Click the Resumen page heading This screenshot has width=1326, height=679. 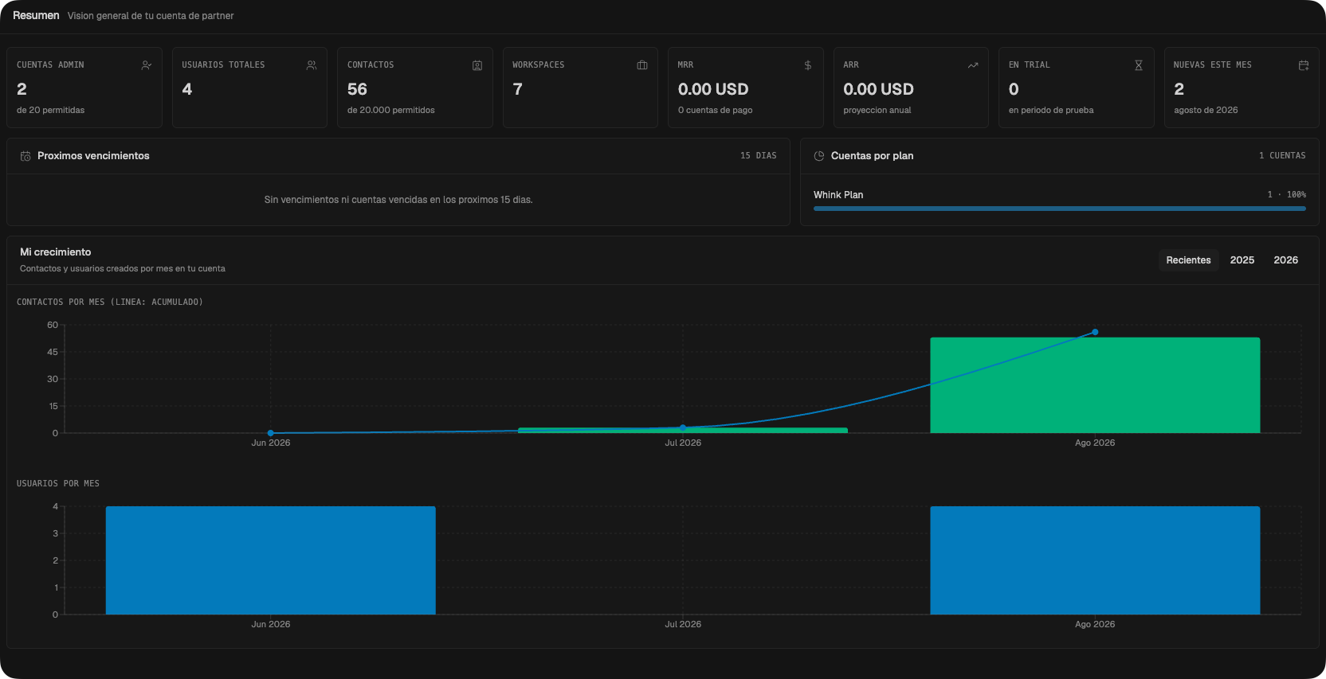(36, 16)
